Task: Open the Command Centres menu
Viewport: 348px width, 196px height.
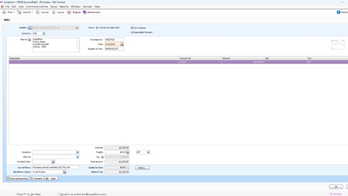Action: [x=37, y=7]
